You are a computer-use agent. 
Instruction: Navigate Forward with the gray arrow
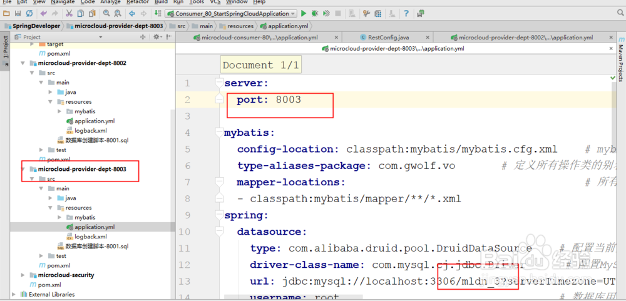143,14
